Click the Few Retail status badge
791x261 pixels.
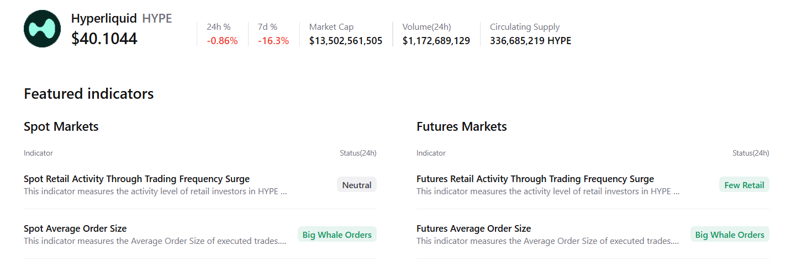pyautogui.click(x=744, y=185)
